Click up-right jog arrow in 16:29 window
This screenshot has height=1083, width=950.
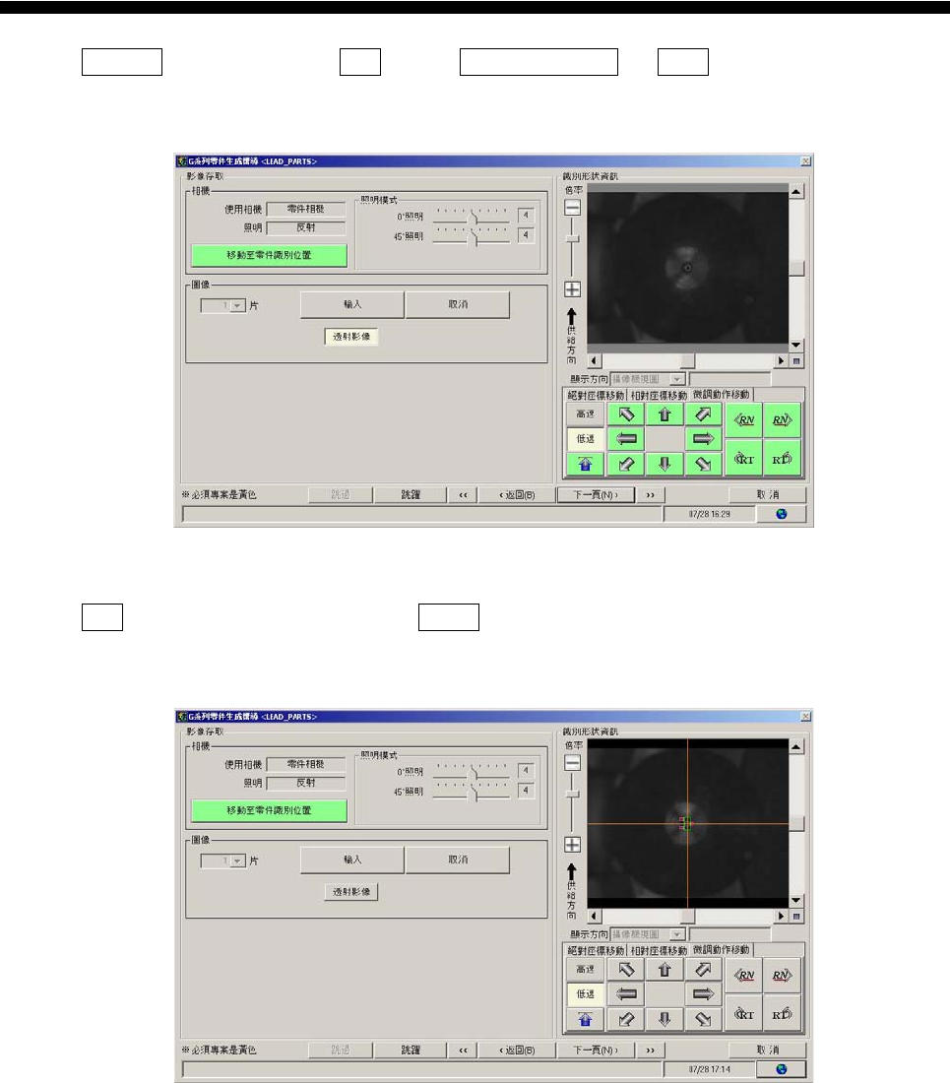tap(703, 414)
